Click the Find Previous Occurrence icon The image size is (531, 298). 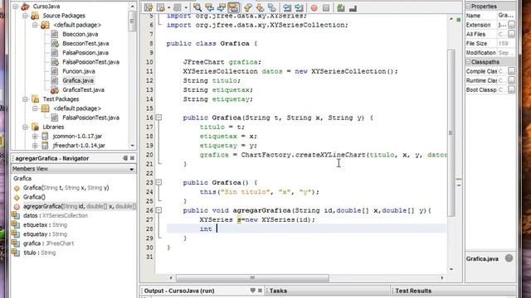click(x=209, y=7)
